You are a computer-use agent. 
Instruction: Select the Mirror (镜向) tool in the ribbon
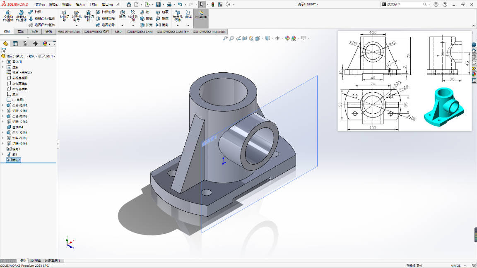click(x=162, y=25)
